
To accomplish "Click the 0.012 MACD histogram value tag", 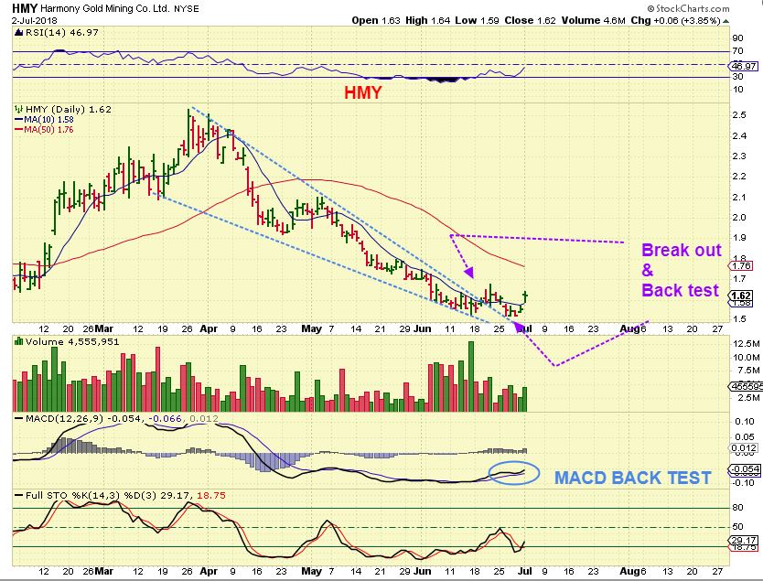I will (745, 447).
